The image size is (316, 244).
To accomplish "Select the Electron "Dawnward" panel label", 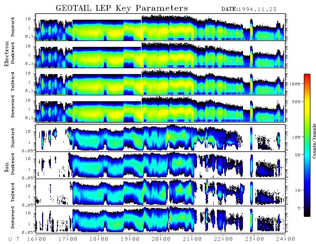I will coord(13,106).
